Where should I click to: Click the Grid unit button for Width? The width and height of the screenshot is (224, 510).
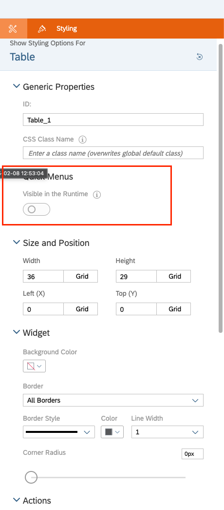click(x=80, y=276)
